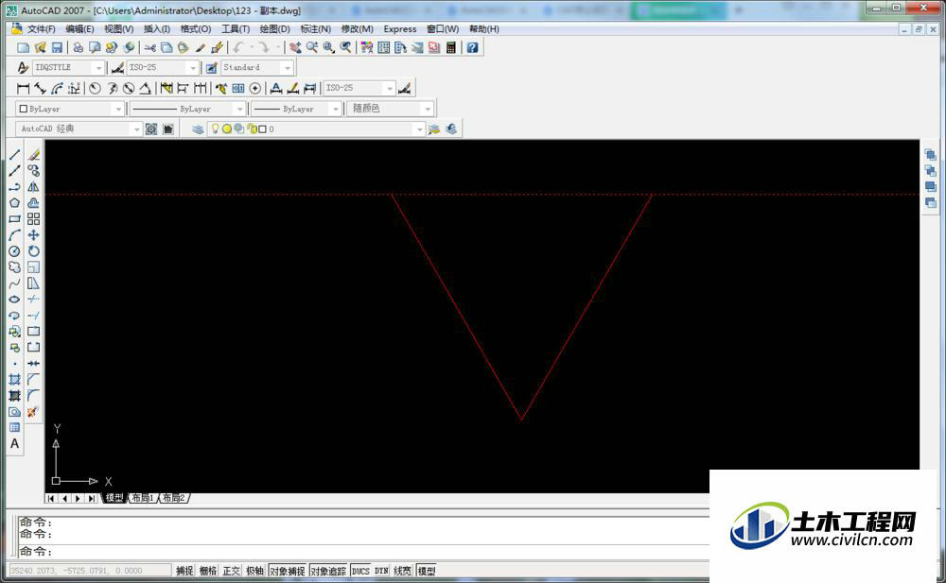Select the Mirror modify tool
The height and width of the screenshot is (583, 946).
34,187
